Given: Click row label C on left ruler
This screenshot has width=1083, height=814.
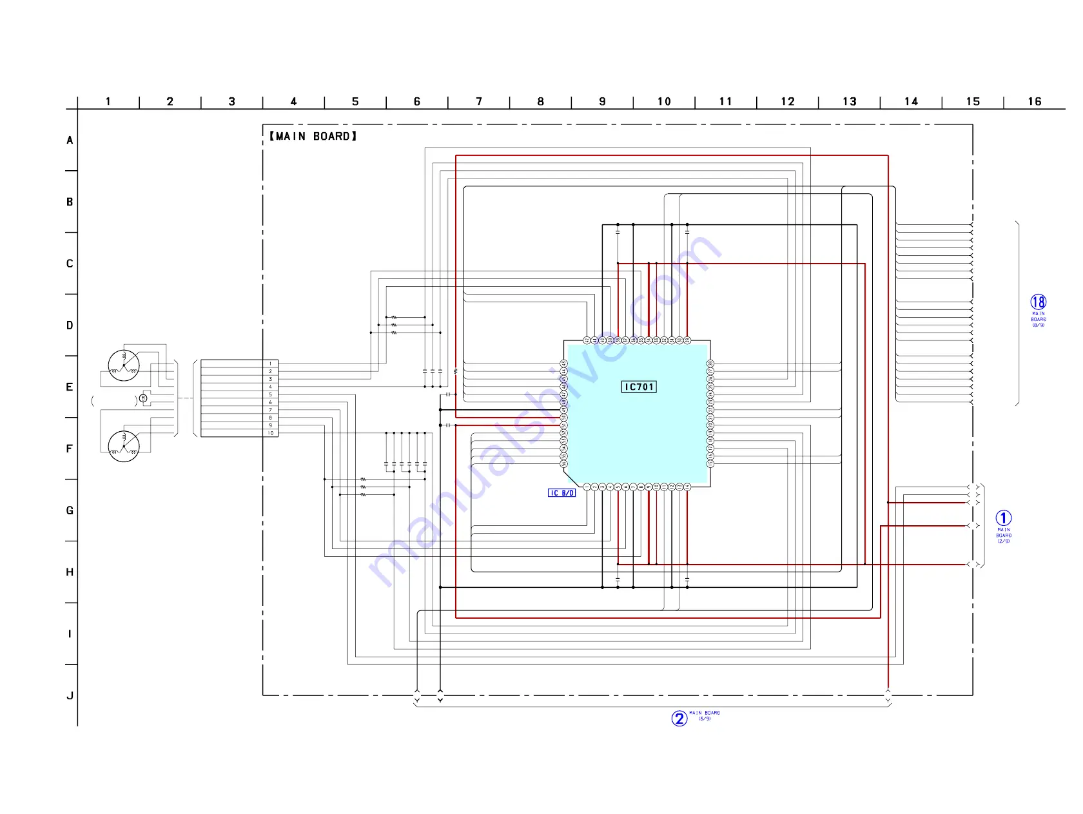Looking at the screenshot, I should 70,264.
